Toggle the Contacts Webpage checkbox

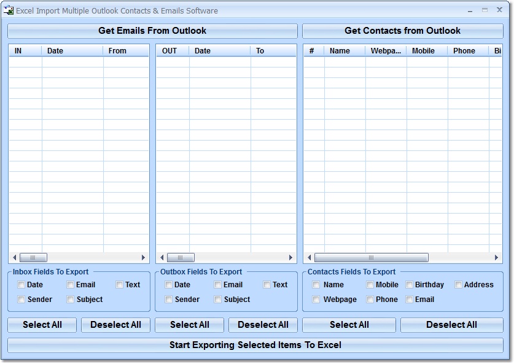click(316, 299)
